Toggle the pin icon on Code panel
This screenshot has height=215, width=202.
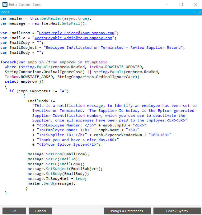coord(200,12)
